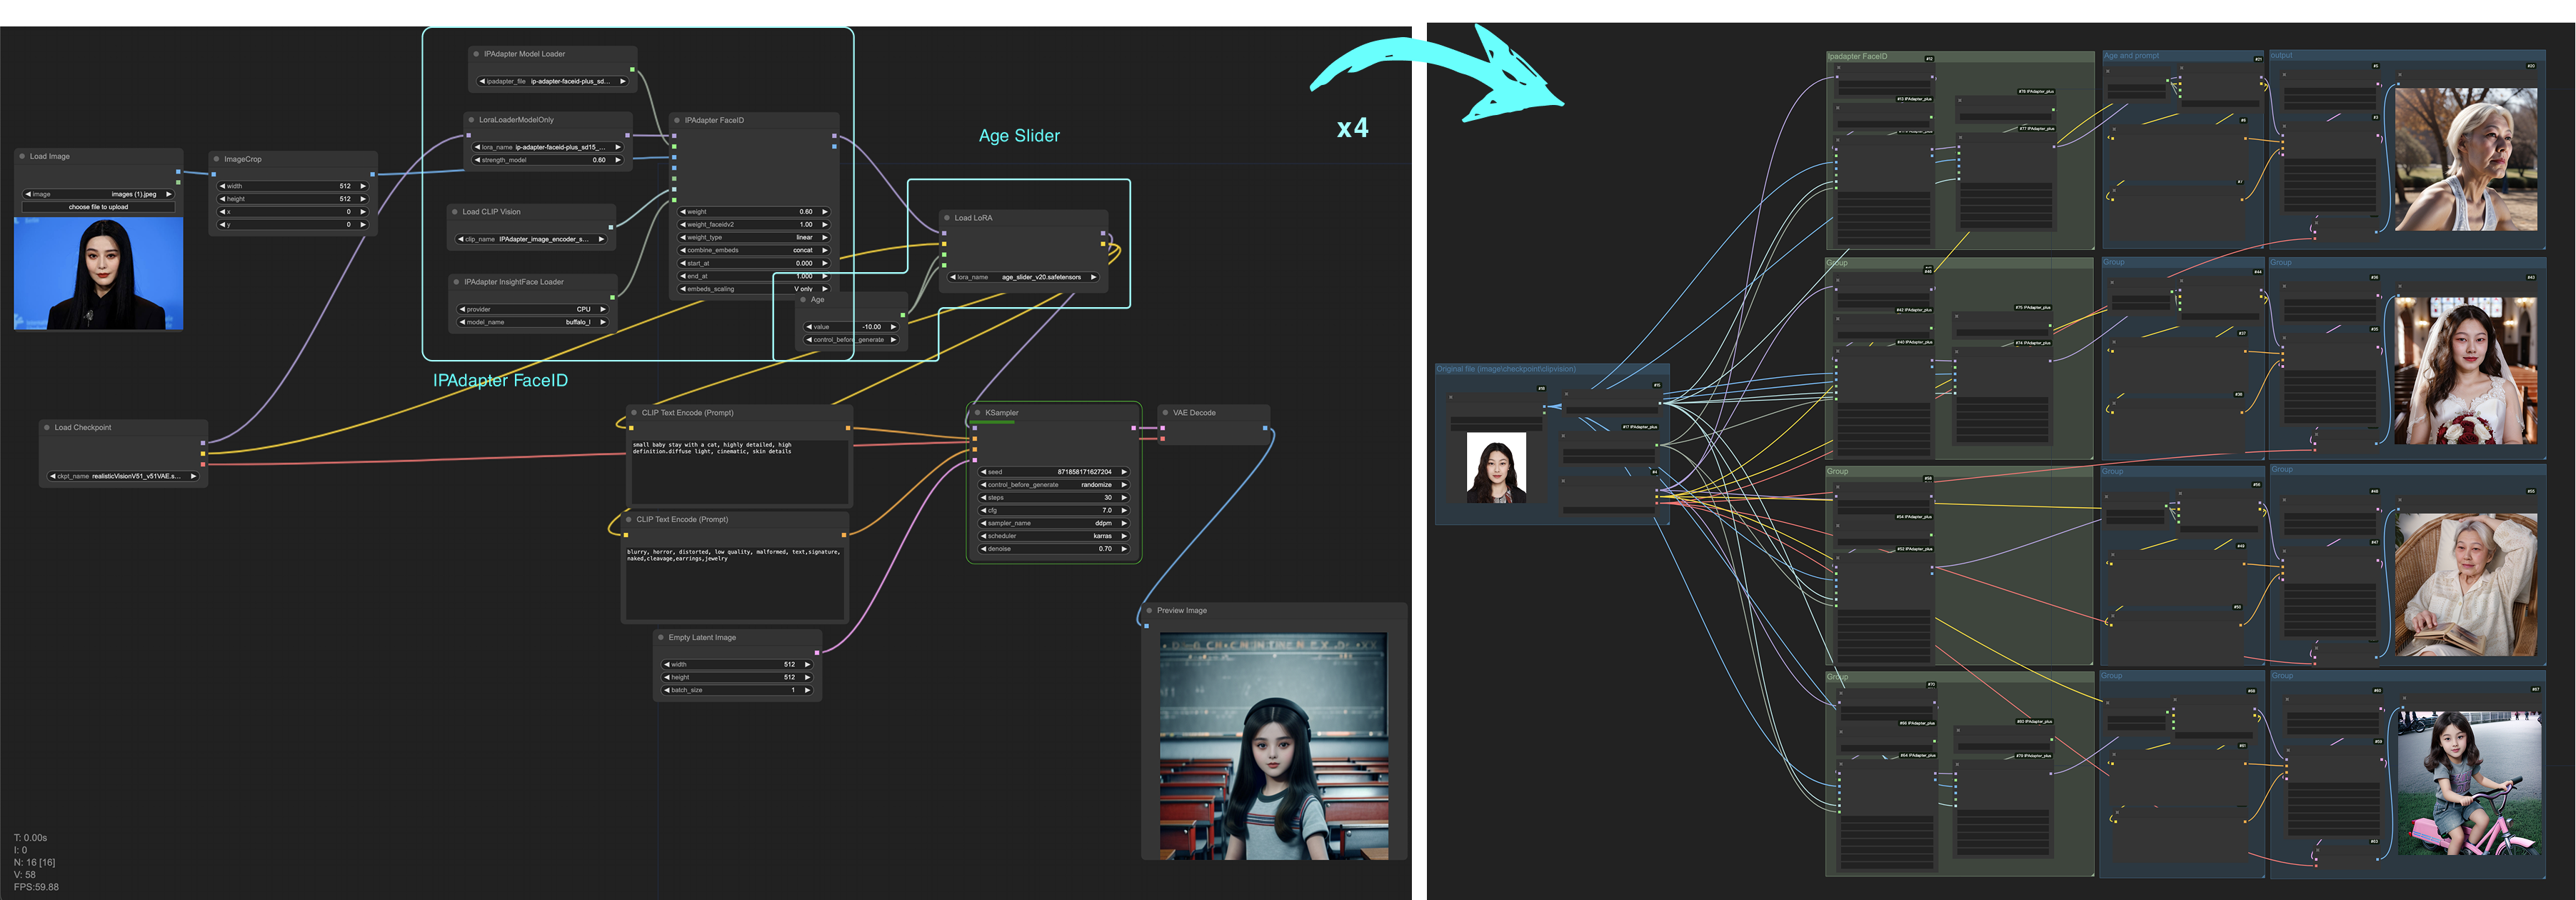Increase Age value with right arrow
Image resolution: width=2576 pixels, height=900 pixels.
[x=893, y=327]
